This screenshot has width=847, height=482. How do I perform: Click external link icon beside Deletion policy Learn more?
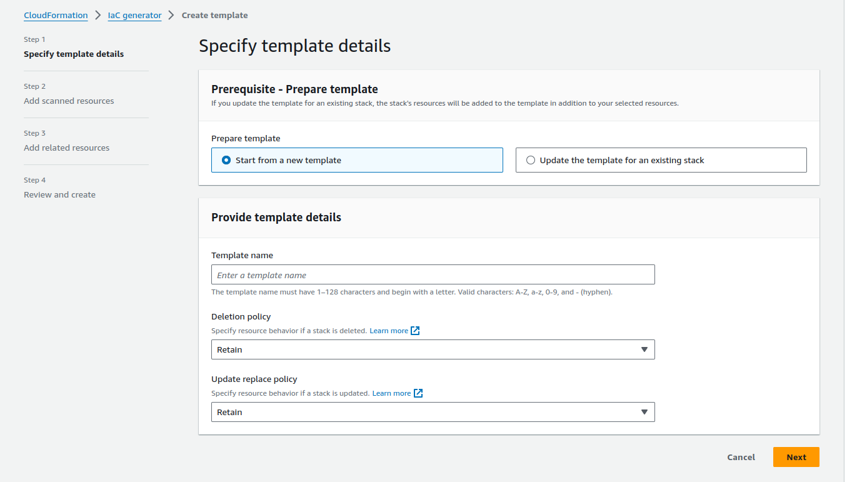click(415, 331)
